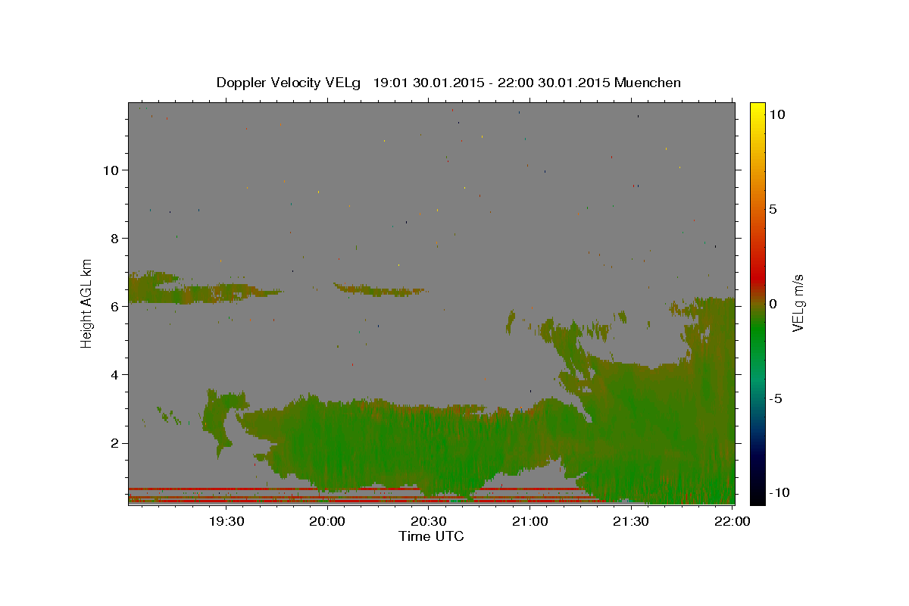The image size is (909, 606).
Task: Click the 20:00 time tick label
Action: [x=327, y=521]
